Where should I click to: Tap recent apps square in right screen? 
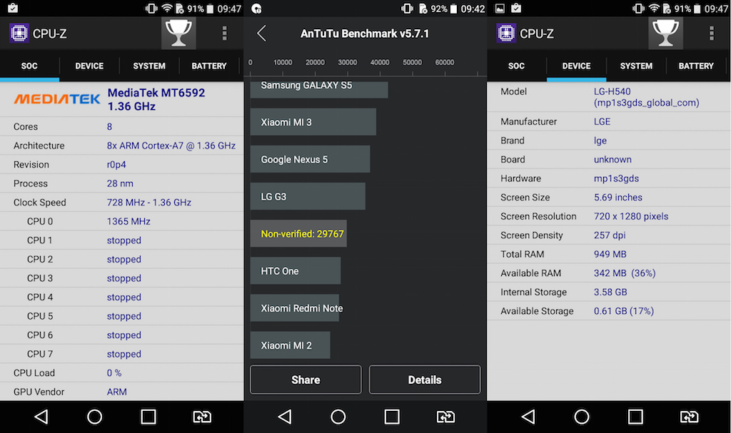635,416
